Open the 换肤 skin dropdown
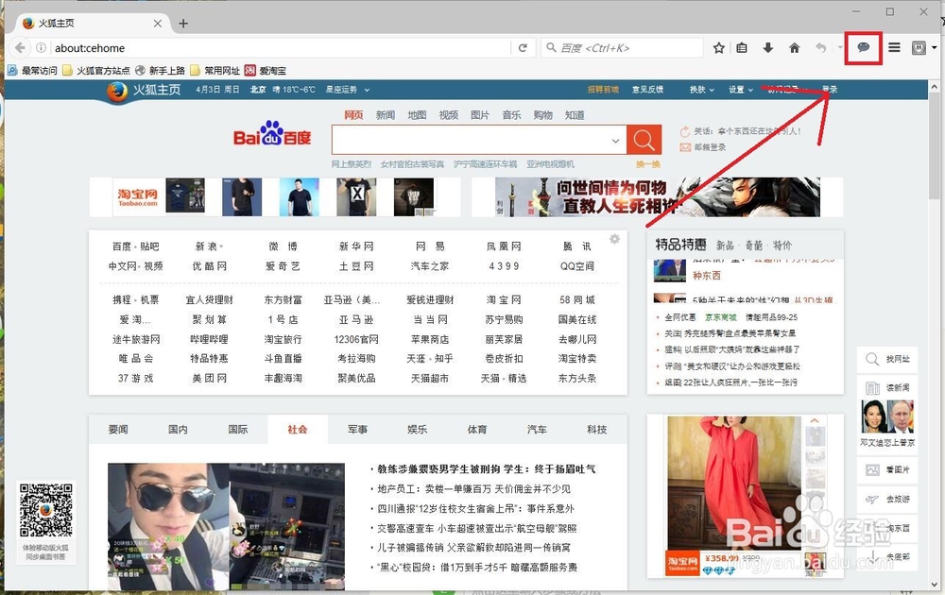Viewport: 945px width, 595px height. (701, 89)
